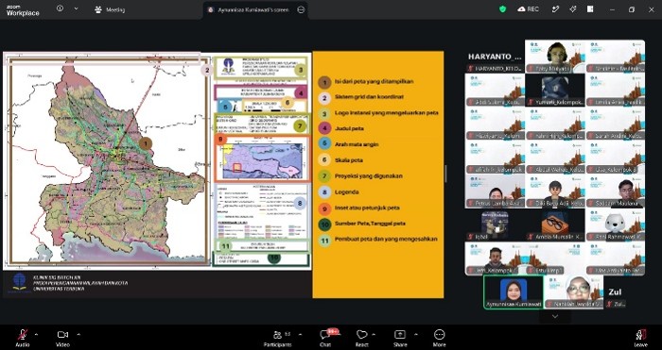Show next page of gallery participants
This screenshot has height=350, width=662.
(x=555, y=316)
